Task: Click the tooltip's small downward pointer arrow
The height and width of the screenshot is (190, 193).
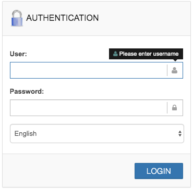Action: point(175,60)
